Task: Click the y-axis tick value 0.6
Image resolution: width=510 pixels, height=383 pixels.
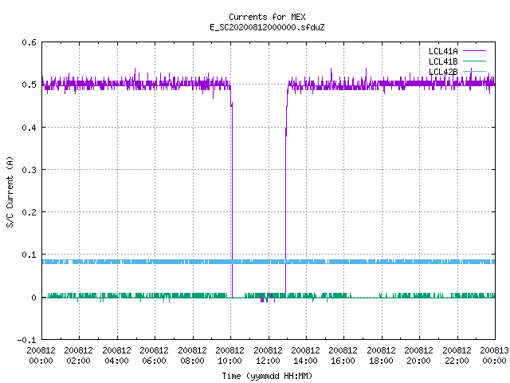Action: coord(29,42)
